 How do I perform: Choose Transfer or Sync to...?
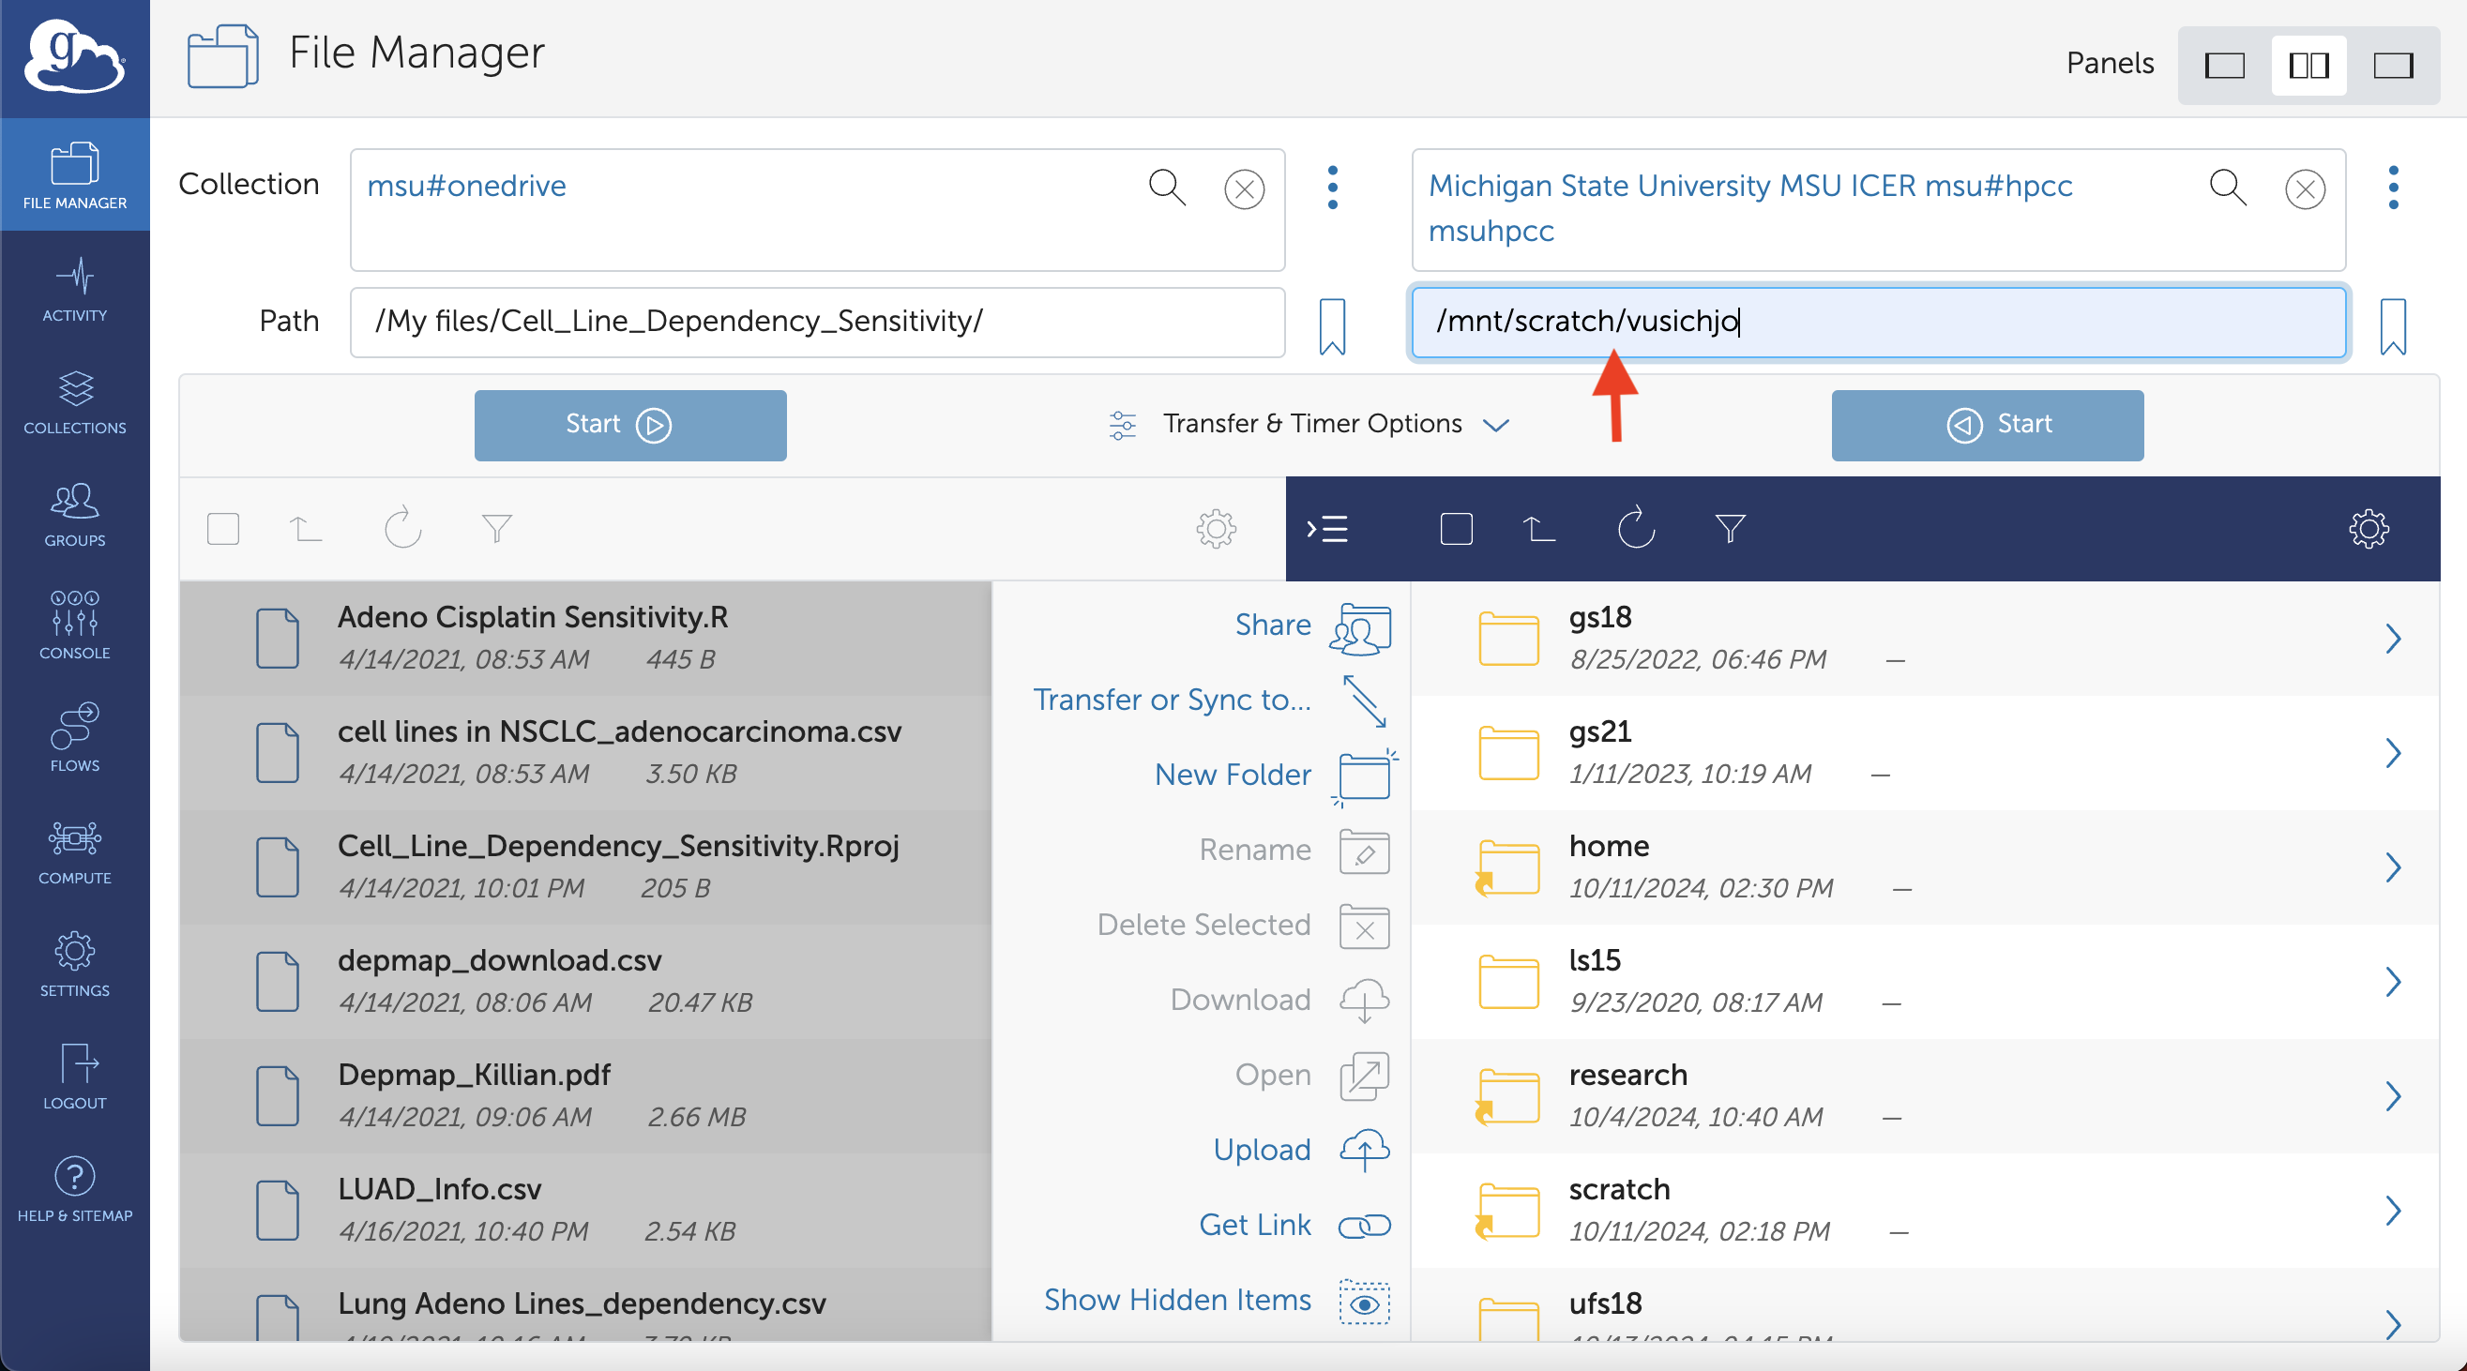point(1212,701)
